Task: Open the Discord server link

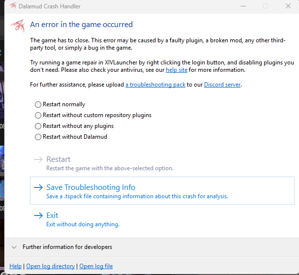Action: [222, 85]
